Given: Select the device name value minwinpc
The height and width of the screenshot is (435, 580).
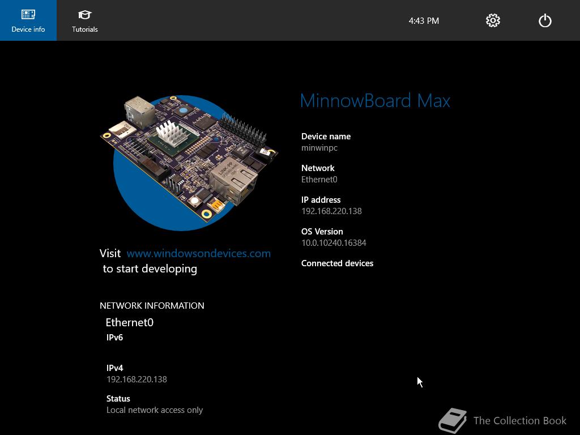Looking at the screenshot, I should (x=319, y=148).
